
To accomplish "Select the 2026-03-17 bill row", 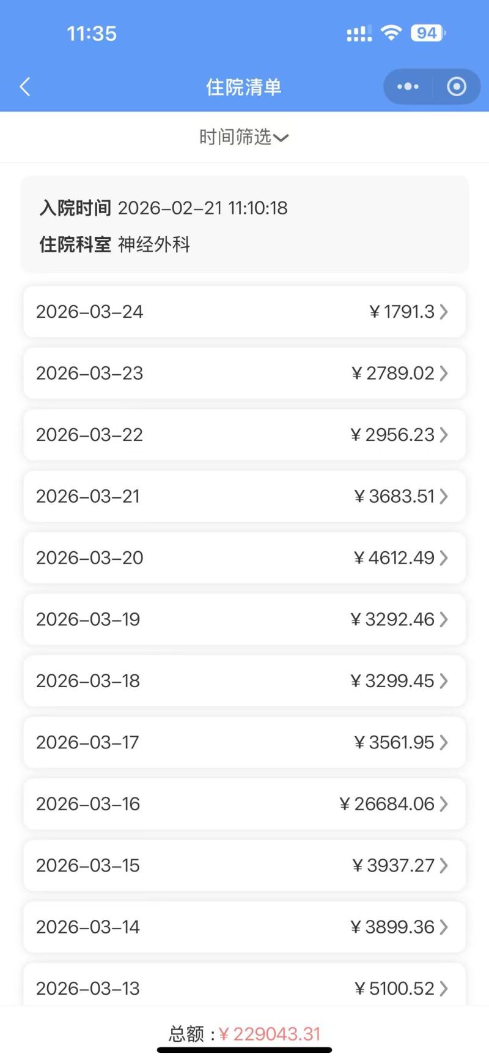I will pyautogui.click(x=244, y=742).
